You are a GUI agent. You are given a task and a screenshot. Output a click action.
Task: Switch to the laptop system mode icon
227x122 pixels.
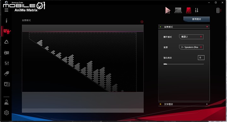coord(178,10)
